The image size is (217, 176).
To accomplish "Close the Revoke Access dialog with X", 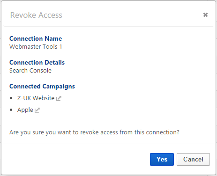I will pos(205,15).
